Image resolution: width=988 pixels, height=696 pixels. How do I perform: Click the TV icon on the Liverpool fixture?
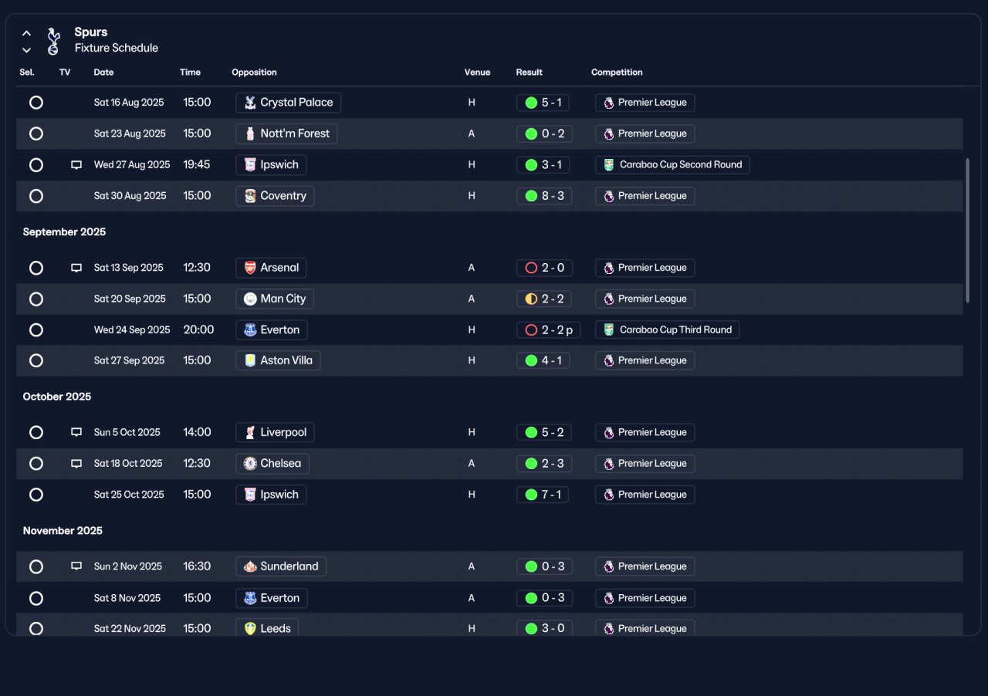76,432
